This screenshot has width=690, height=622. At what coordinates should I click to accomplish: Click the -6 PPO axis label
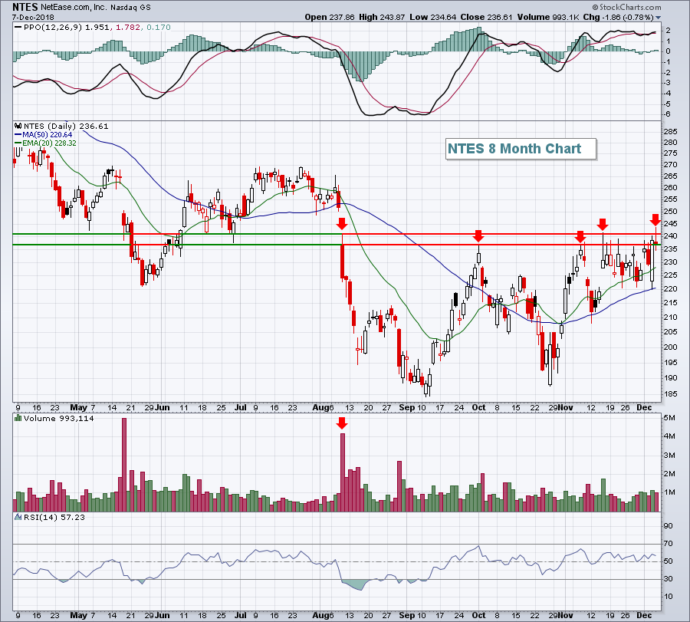668,114
